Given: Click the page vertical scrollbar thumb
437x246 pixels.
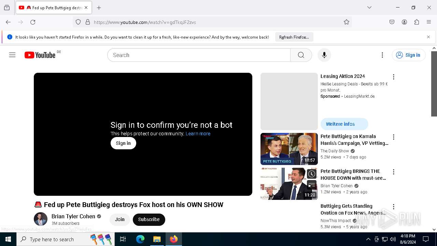Looking at the screenshot, I should (434, 84).
